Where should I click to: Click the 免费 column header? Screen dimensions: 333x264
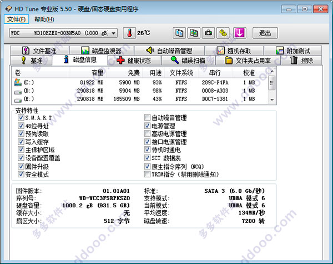point(124,73)
